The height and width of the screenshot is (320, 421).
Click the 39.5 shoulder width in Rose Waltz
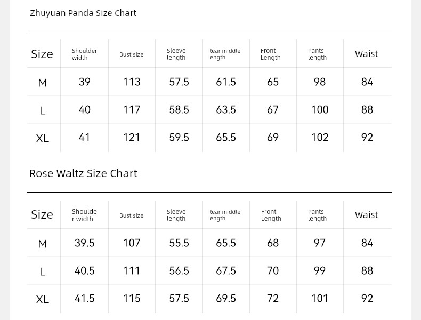point(85,243)
